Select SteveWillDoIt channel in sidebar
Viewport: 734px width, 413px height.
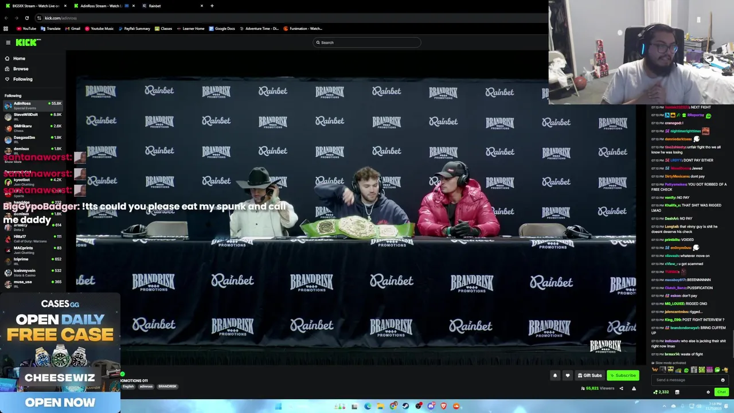33,116
